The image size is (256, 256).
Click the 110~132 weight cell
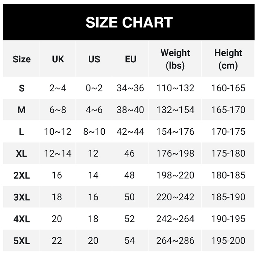click(175, 88)
